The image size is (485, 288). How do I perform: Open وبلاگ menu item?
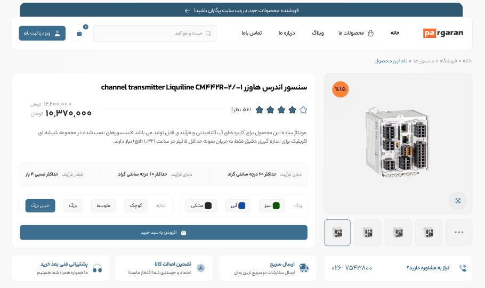tap(318, 33)
